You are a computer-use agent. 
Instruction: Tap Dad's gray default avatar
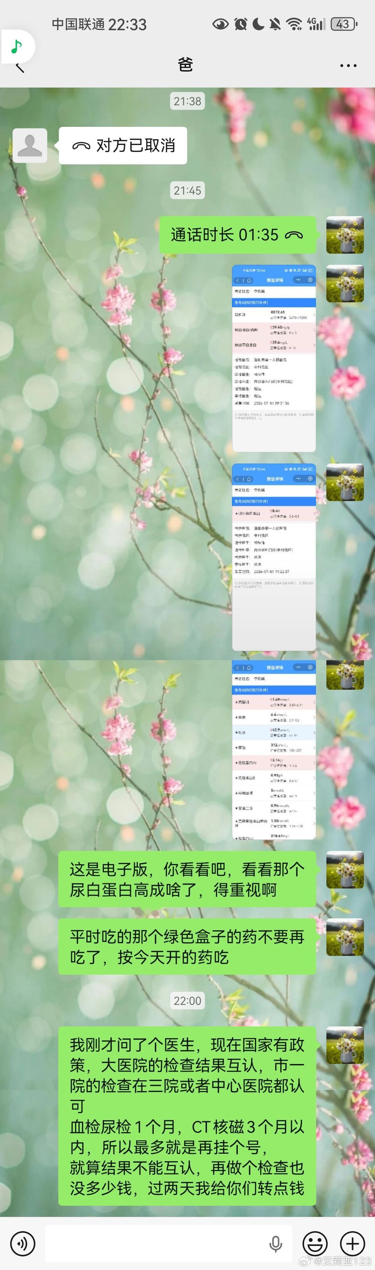click(30, 146)
